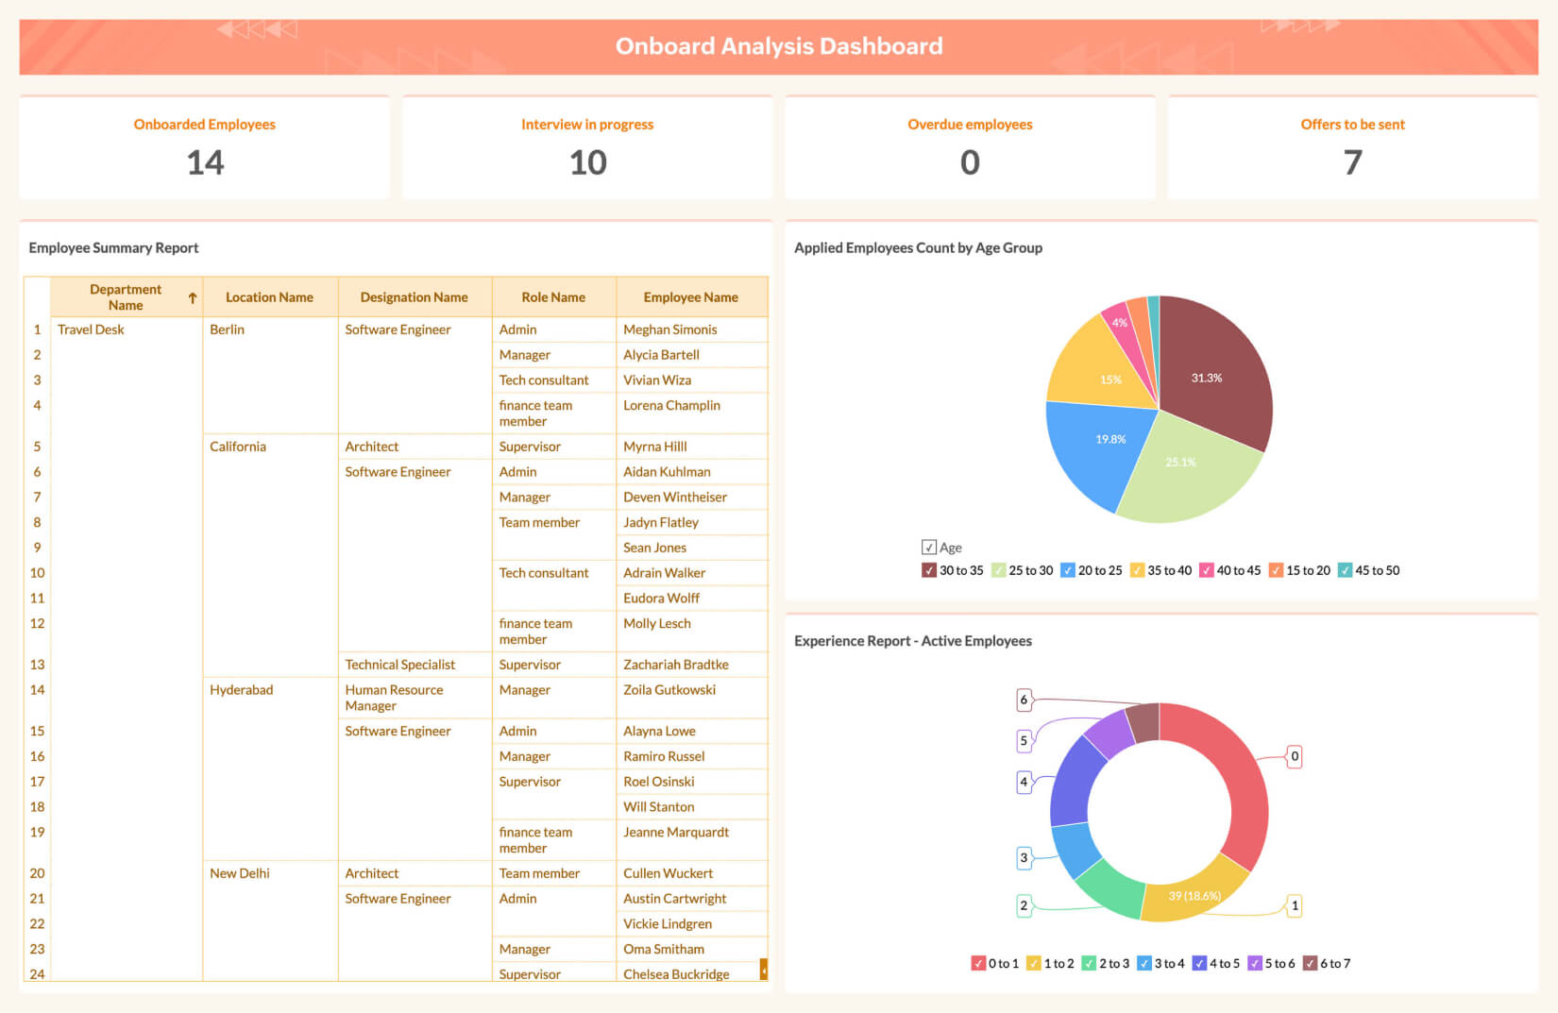Click the Designation Name column header
The height and width of the screenshot is (1013, 1558).
coord(414,297)
